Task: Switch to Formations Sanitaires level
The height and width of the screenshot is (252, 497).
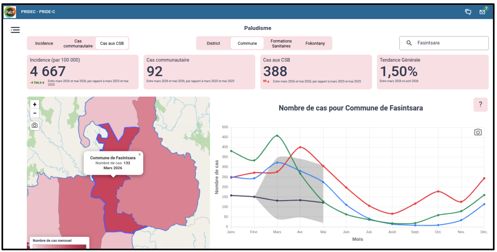Action: coord(281,43)
